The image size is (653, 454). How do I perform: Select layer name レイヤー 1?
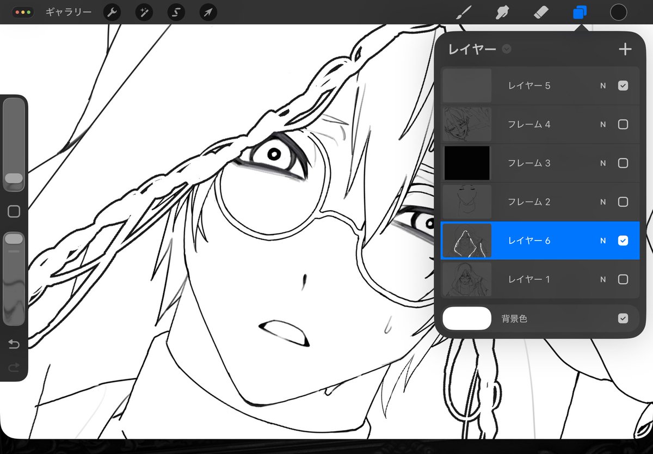529,279
